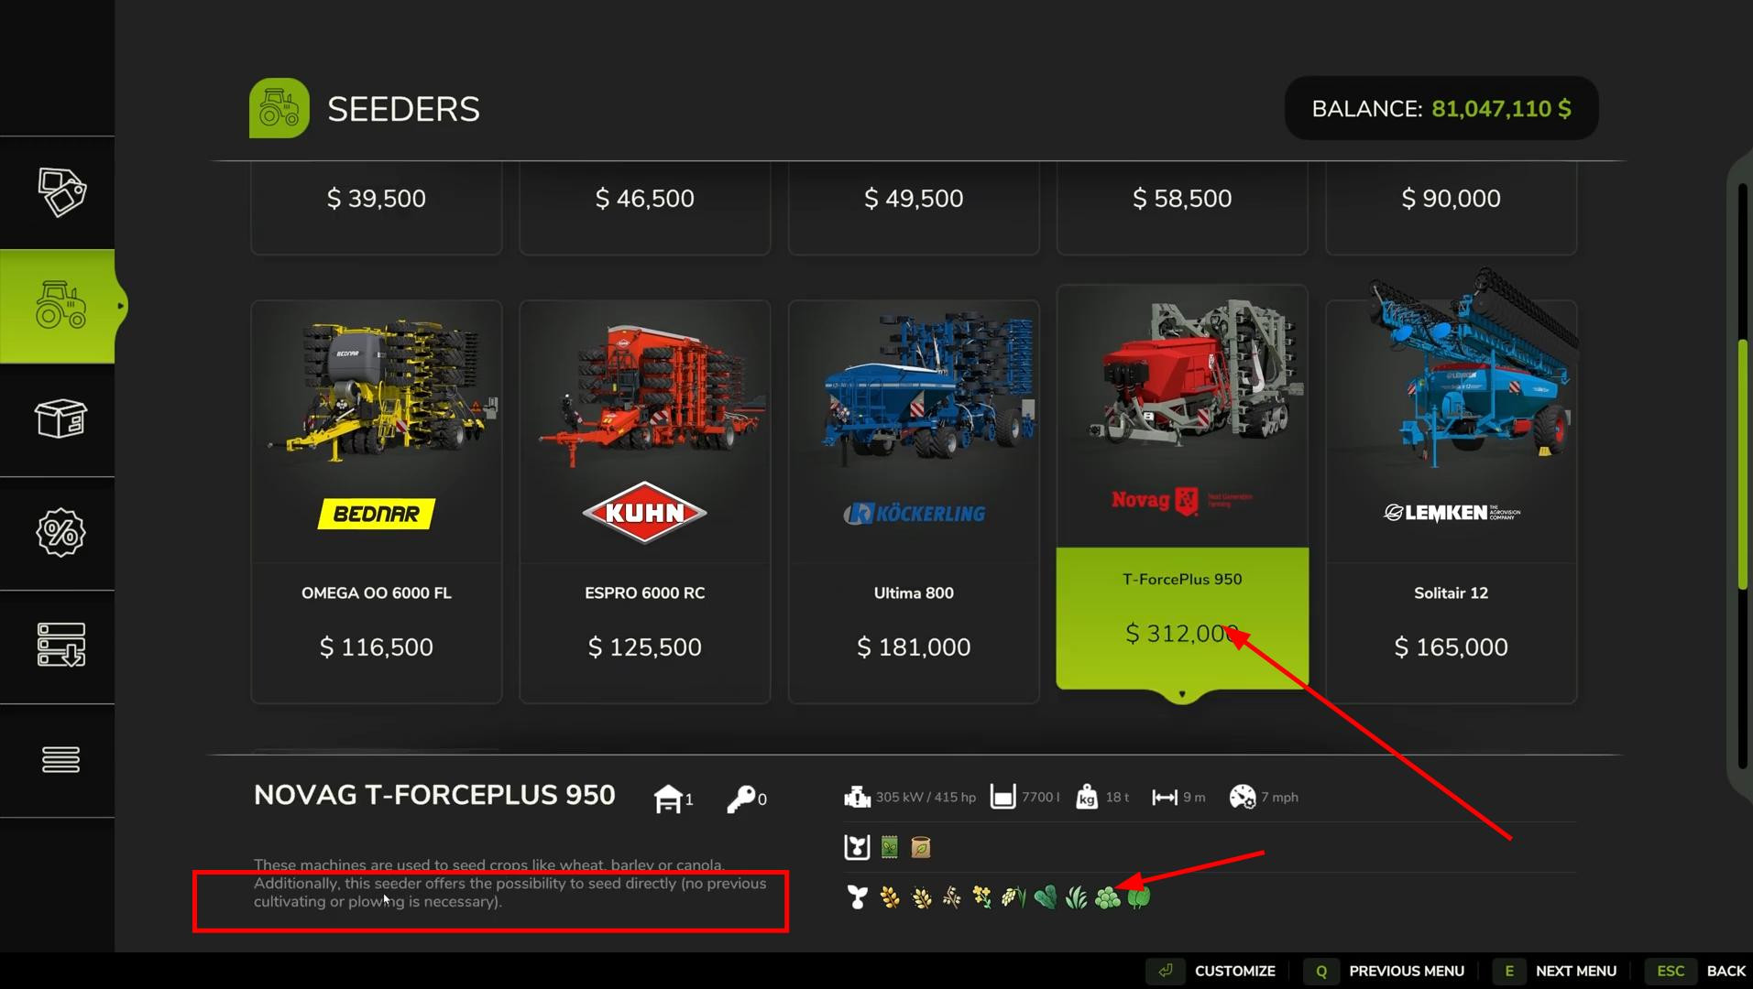Open the percent sales sidebar icon
Viewport: 1753px width, 989px height.
coord(60,533)
